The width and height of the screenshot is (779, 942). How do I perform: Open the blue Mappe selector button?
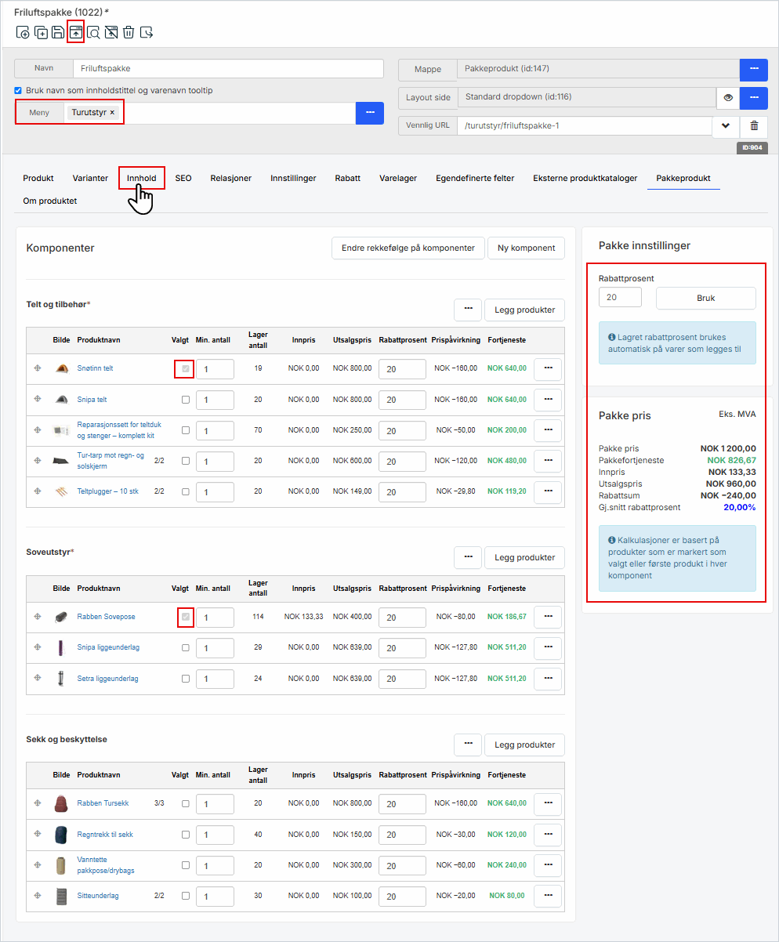coord(753,70)
